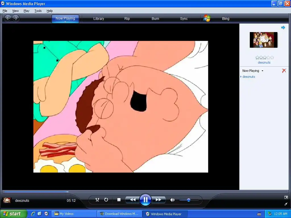The image size is (291, 218).
Task: Open the Play menu
Action: click(x=26, y=11)
